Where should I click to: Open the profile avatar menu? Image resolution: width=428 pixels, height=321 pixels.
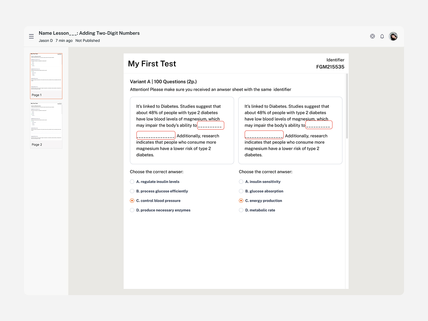[393, 36]
